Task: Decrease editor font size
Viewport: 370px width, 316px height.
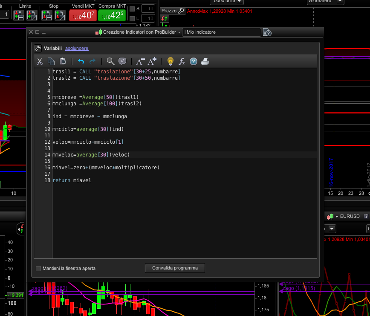Action: (x=140, y=61)
